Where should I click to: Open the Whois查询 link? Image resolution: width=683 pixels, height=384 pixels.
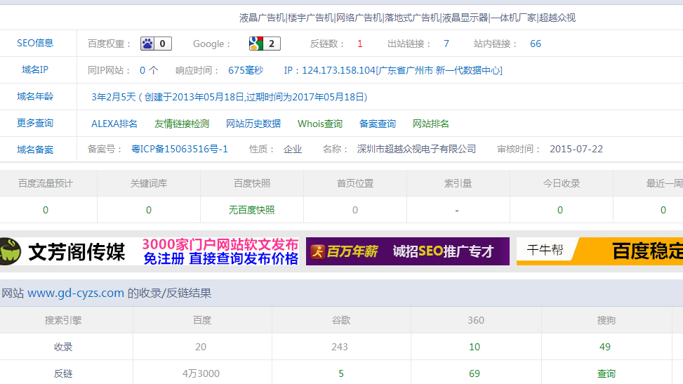point(319,124)
